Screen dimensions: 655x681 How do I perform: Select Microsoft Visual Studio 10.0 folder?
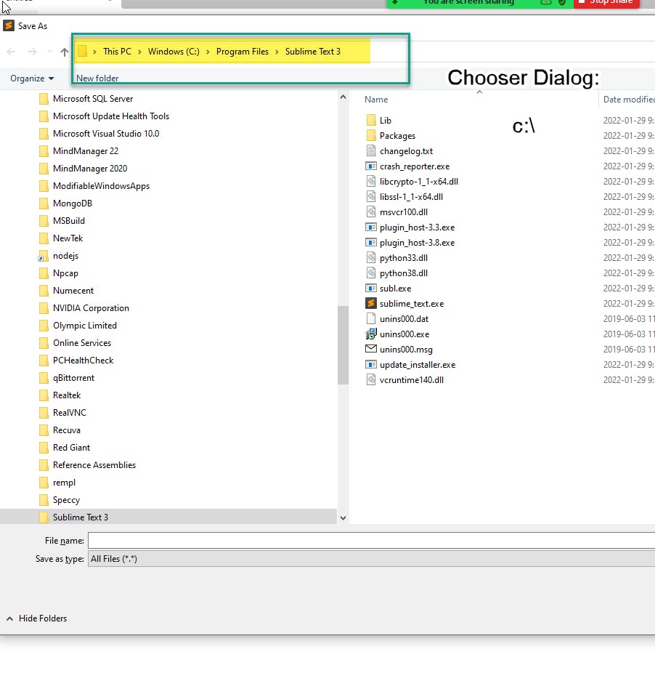106,133
